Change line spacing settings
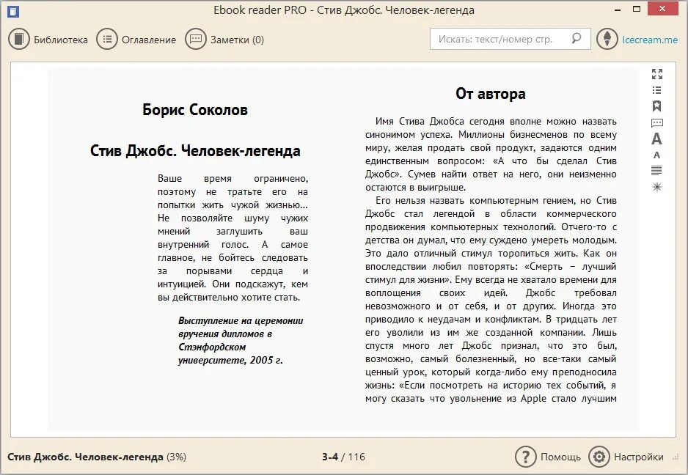688x475 pixels. (657, 171)
